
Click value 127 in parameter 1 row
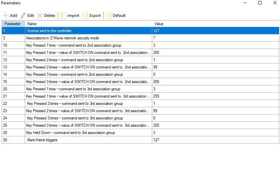156,31
